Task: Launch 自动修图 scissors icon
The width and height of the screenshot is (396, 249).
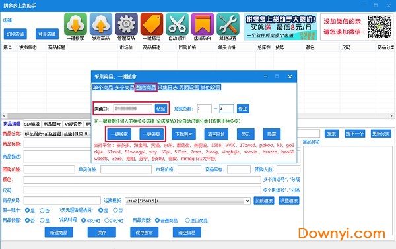Action: click(177, 24)
